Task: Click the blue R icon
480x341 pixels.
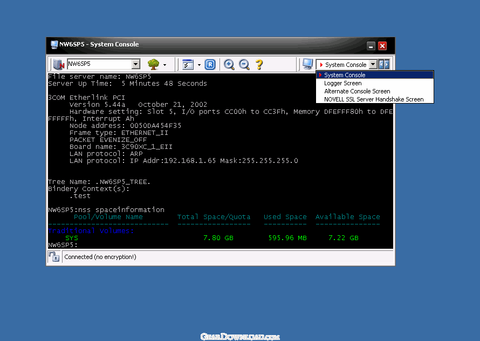Action: click(x=210, y=64)
